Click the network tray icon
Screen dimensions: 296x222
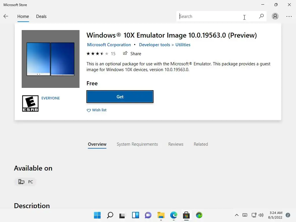tap(254, 215)
